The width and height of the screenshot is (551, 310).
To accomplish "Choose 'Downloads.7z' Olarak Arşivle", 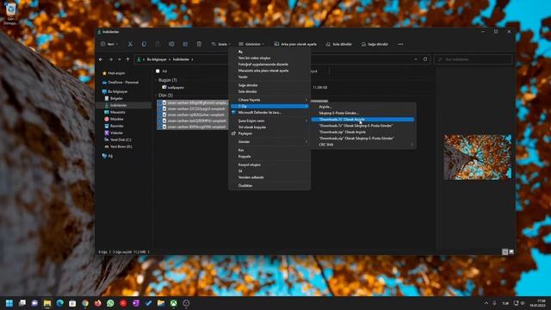I will pyautogui.click(x=362, y=120).
